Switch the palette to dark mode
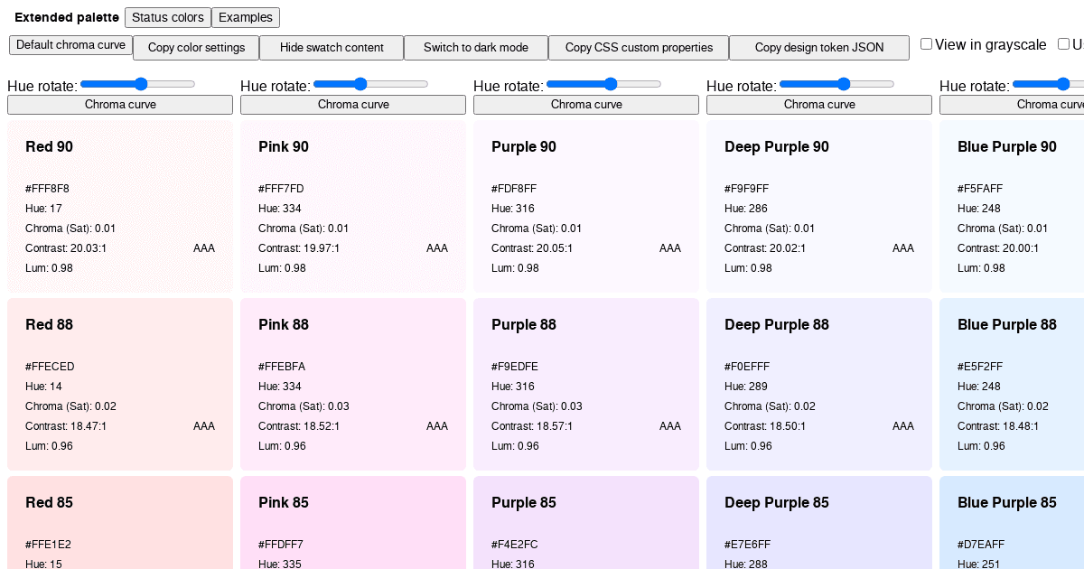 point(476,47)
